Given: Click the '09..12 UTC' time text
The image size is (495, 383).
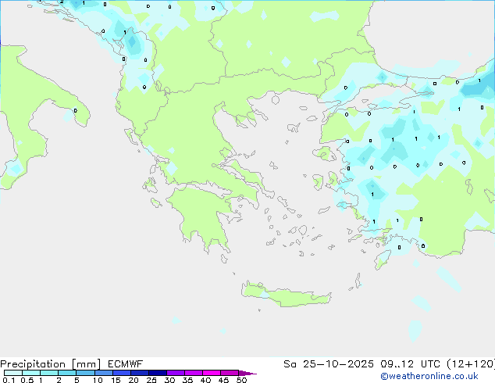Looking at the screenshot, I should coord(410,364).
